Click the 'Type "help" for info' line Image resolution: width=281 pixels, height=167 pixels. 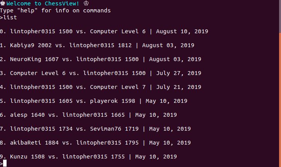point(55,10)
